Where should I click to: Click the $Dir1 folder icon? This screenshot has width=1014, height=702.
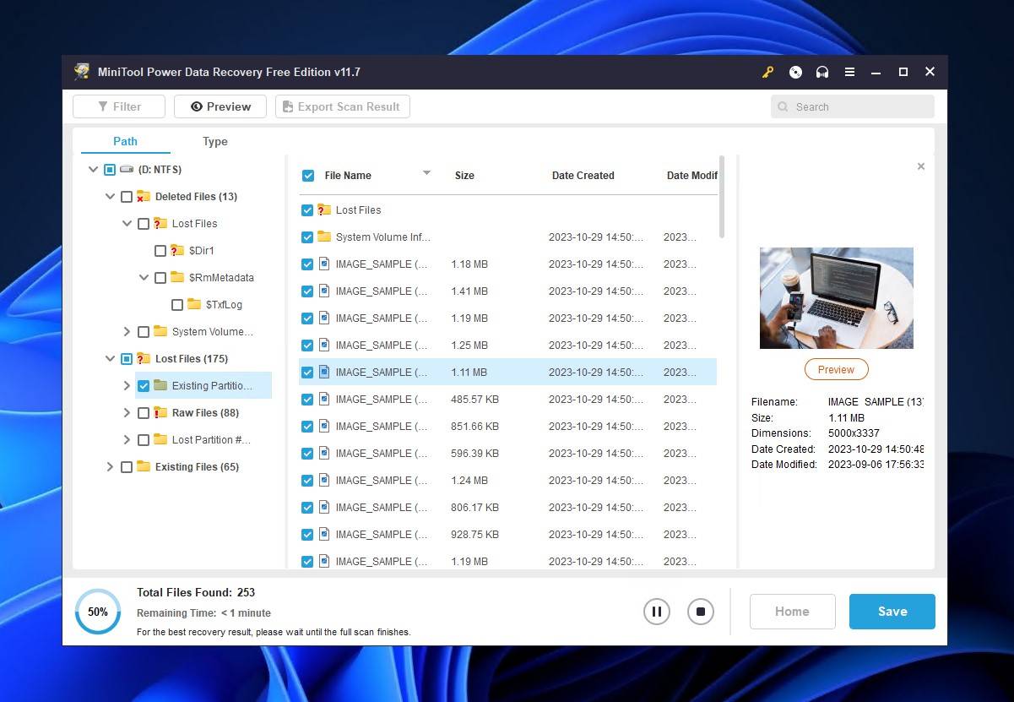click(177, 250)
